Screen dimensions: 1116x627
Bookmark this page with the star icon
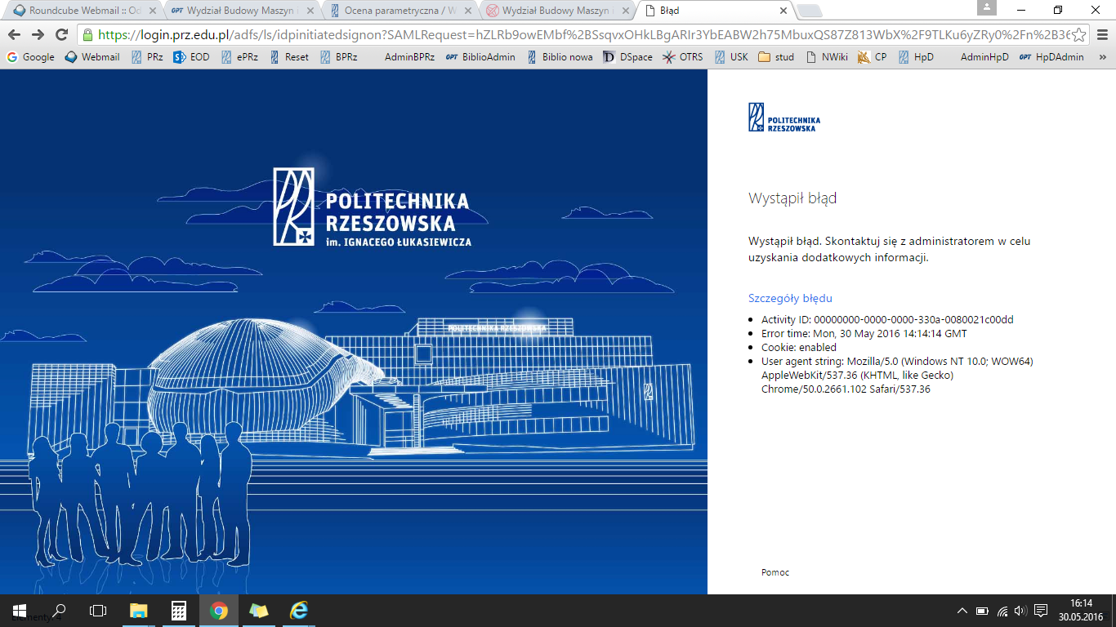tap(1079, 35)
